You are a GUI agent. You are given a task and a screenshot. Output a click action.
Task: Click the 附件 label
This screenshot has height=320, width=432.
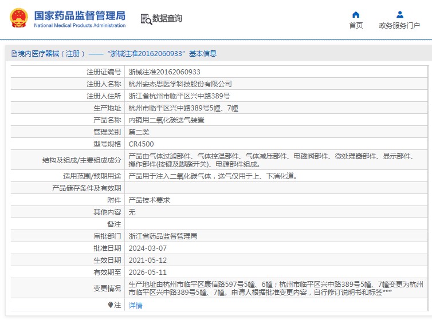pos(115,200)
